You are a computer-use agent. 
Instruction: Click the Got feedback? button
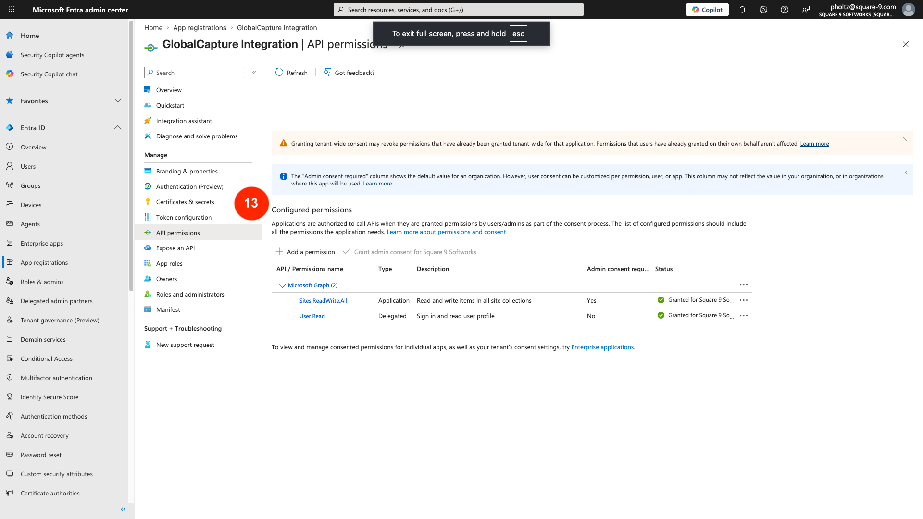(x=349, y=73)
